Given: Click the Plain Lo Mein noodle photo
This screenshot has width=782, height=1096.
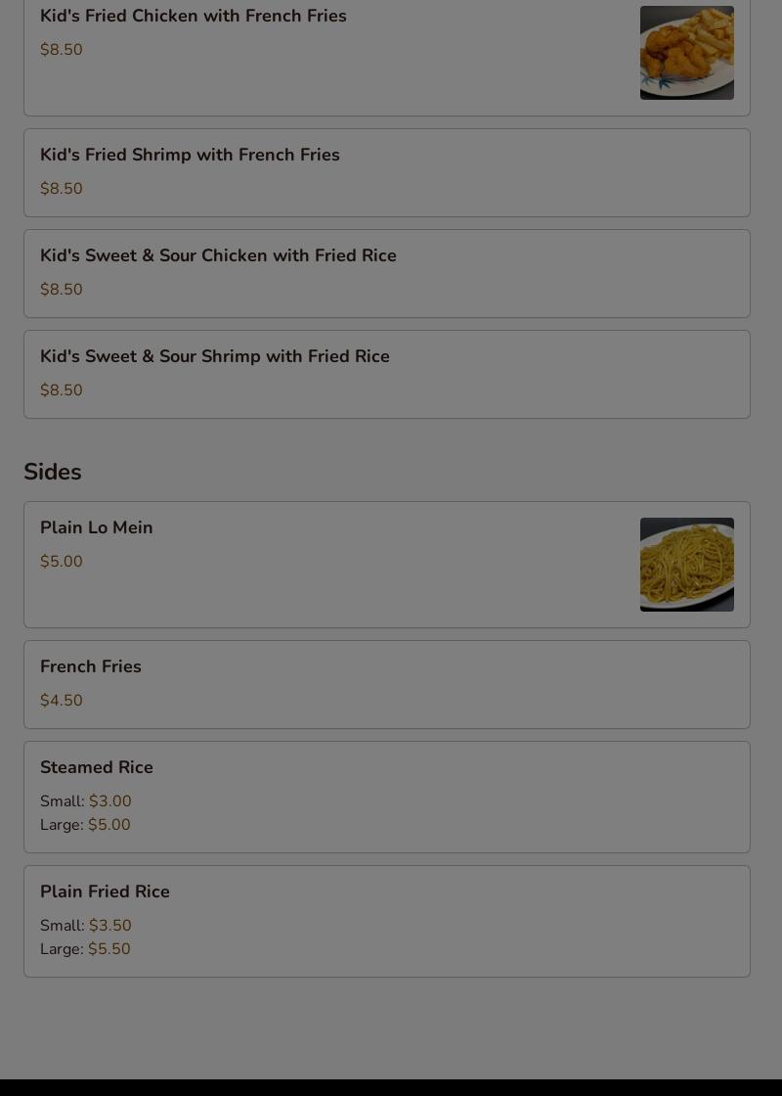Looking at the screenshot, I should [x=686, y=565].
